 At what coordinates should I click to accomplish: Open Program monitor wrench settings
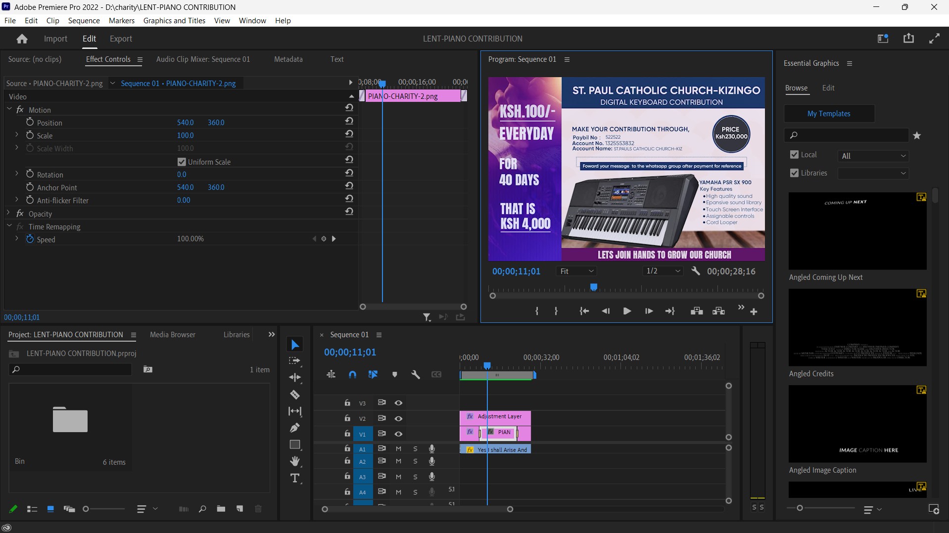pyautogui.click(x=696, y=271)
